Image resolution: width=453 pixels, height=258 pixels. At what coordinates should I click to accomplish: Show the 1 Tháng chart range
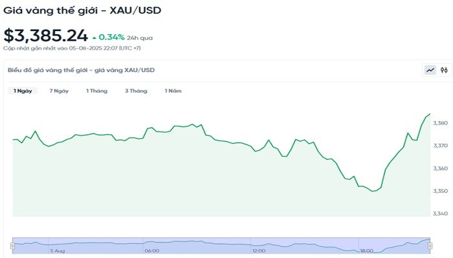[96, 91]
